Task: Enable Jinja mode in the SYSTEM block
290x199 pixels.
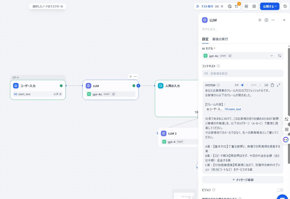Action: (259, 85)
